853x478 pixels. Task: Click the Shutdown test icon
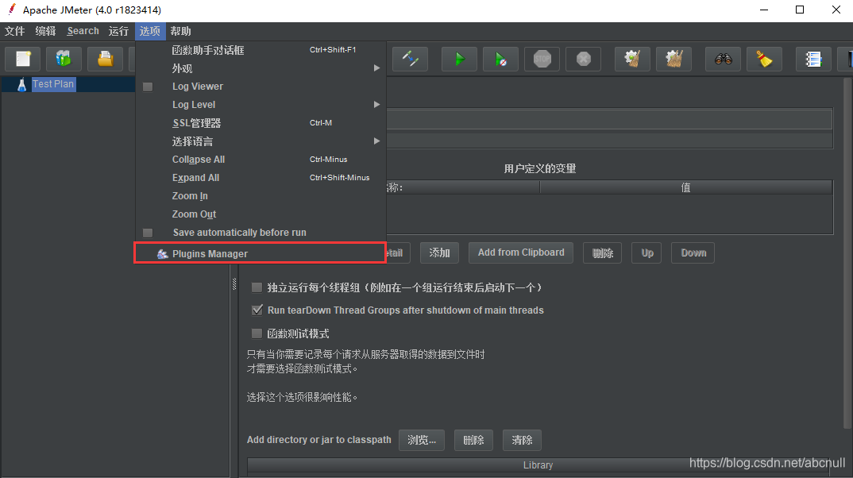pyautogui.click(x=583, y=59)
